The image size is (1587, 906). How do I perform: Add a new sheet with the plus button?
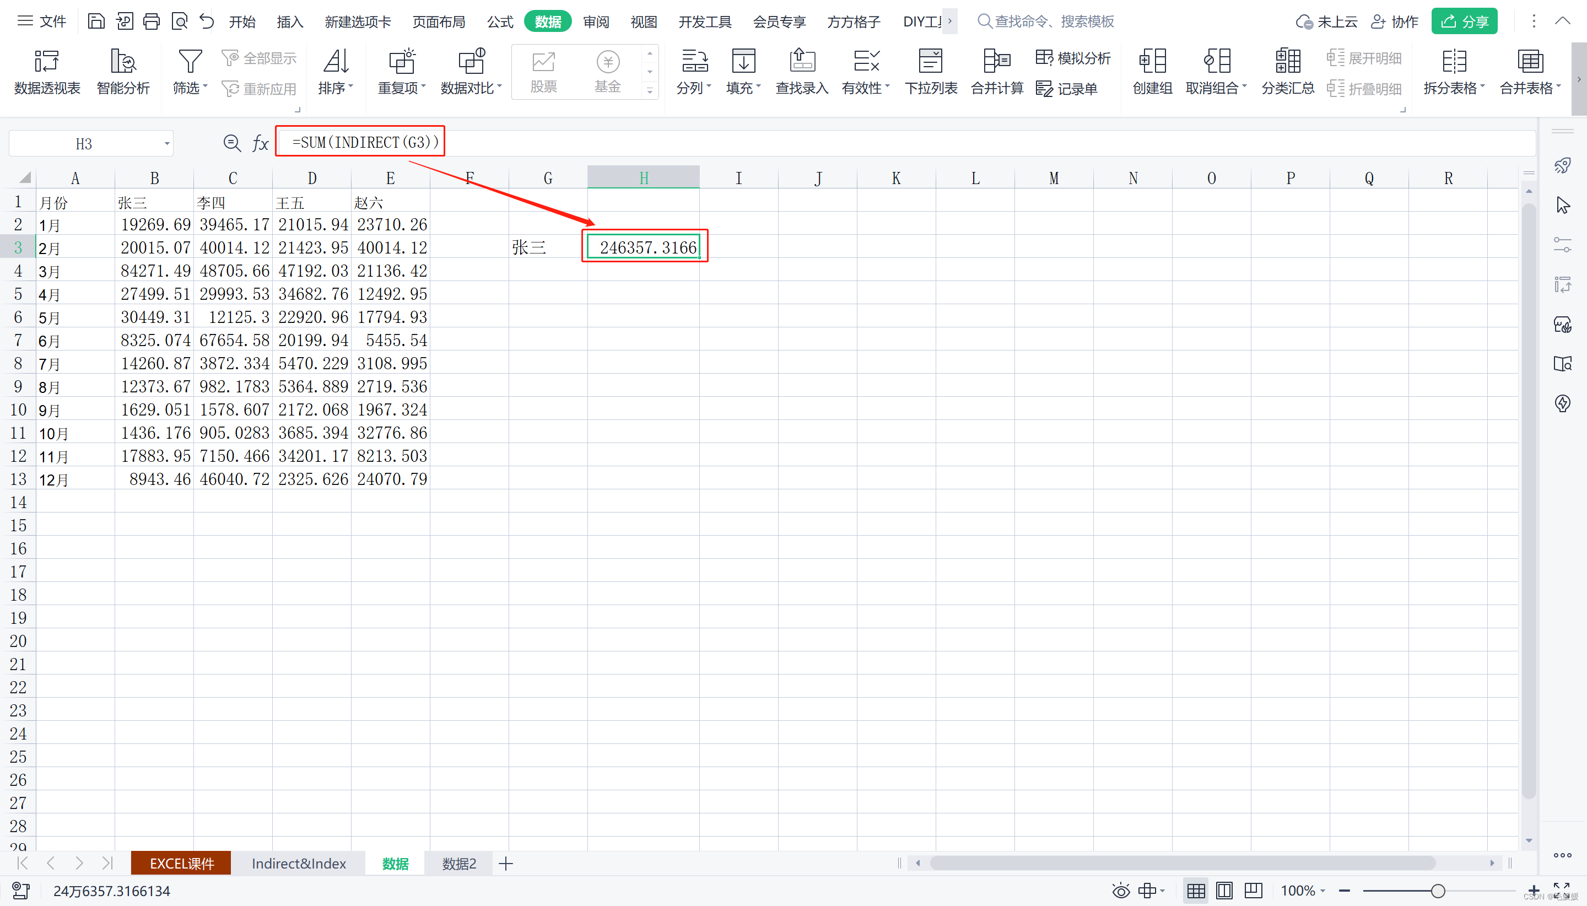point(506,863)
